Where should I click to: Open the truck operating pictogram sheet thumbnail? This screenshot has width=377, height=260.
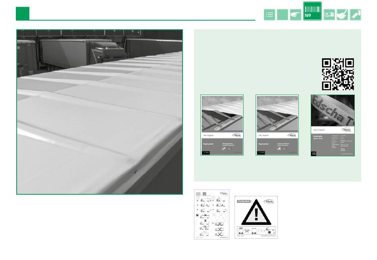(212, 214)
